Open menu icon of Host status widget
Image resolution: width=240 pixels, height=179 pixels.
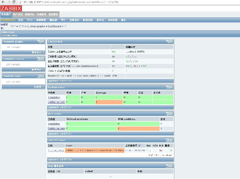click(167, 114)
